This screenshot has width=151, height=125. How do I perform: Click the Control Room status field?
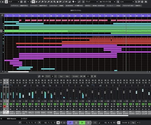coord(56,6)
